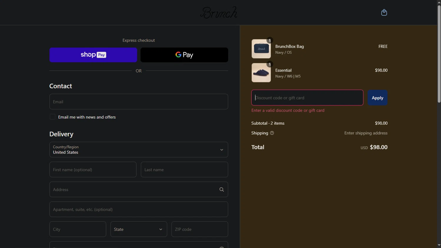Click the Delivery heading
The height and width of the screenshot is (248, 441).
click(x=61, y=134)
